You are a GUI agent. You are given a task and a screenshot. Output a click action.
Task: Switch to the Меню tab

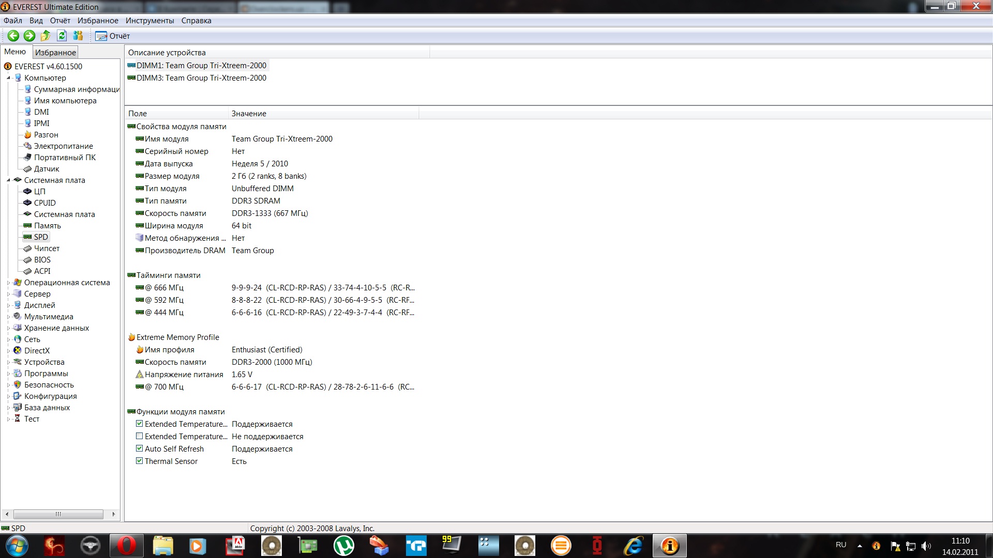point(15,52)
